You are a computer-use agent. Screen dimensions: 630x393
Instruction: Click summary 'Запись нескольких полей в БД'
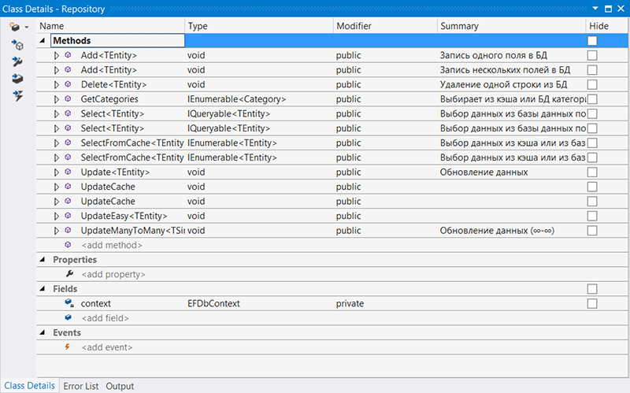coord(505,70)
